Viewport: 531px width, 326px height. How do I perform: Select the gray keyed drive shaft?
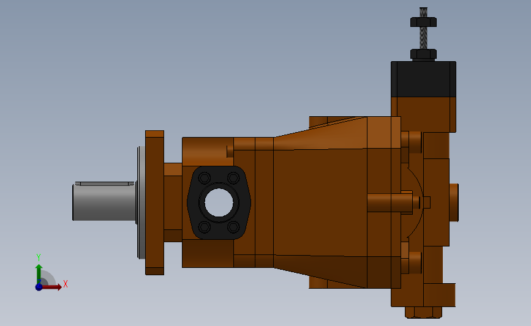tap(104, 201)
